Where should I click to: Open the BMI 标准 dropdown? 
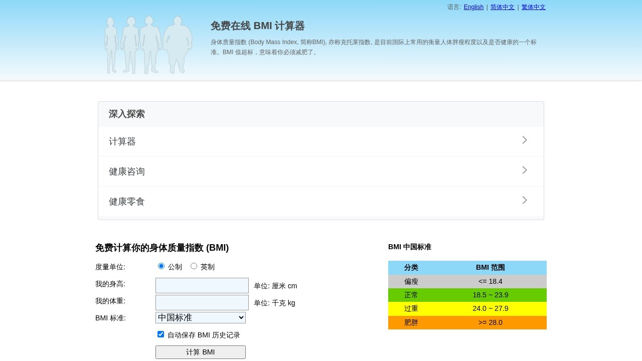200,317
